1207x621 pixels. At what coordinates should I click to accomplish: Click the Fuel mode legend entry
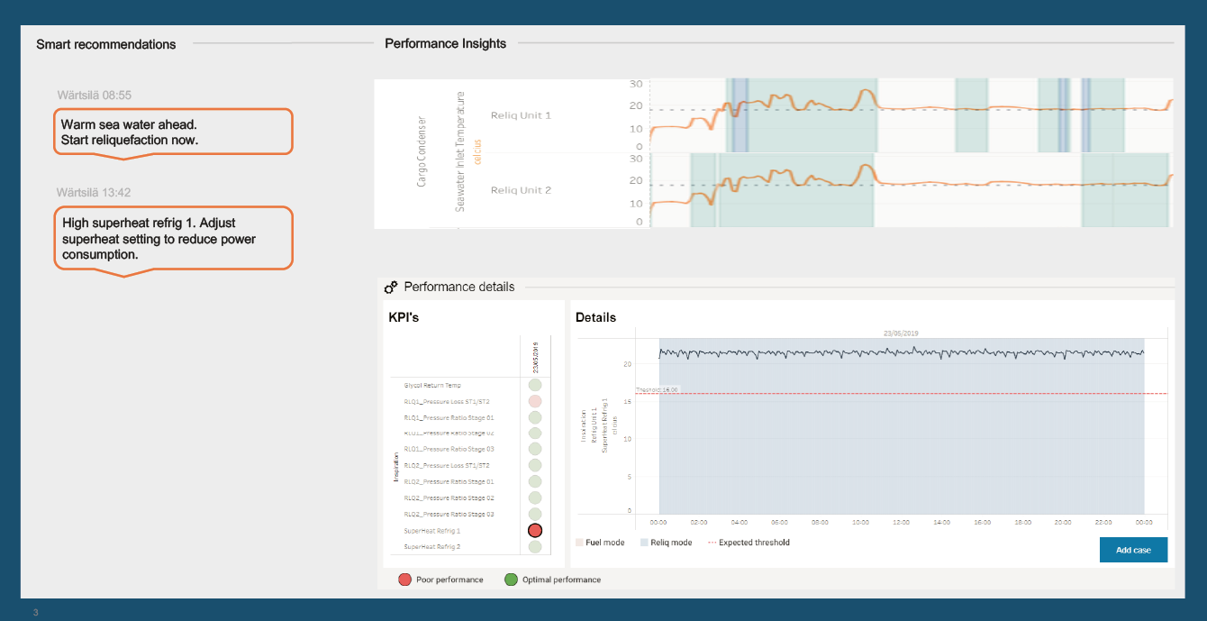(599, 543)
